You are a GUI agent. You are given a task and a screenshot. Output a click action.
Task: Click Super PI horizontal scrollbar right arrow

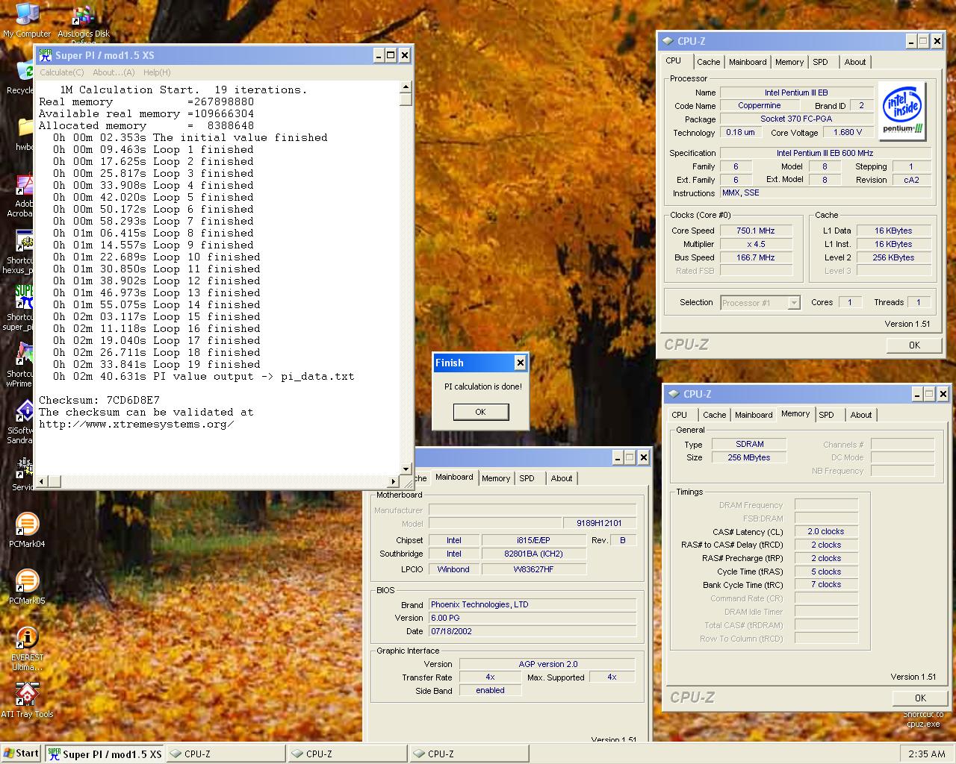click(394, 481)
